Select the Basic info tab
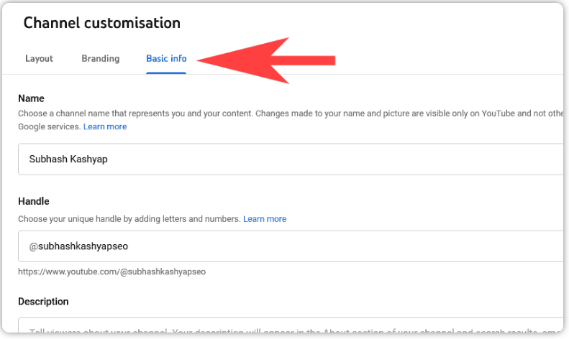This screenshot has width=569, height=339. pos(166,58)
